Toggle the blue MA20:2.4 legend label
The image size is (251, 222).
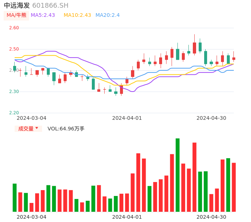tap(108, 15)
